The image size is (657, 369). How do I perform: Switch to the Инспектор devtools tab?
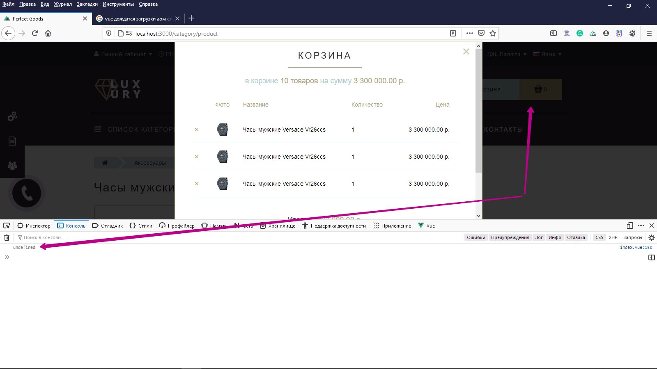tap(34, 225)
